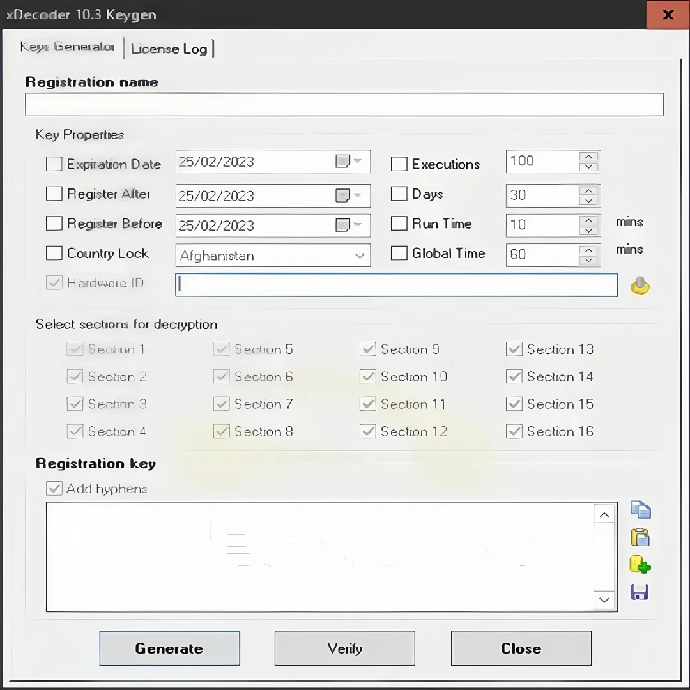Image resolution: width=690 pixels, height=690 pixels.
Task: Increase the Days value spinner
Action: (588, 190)
